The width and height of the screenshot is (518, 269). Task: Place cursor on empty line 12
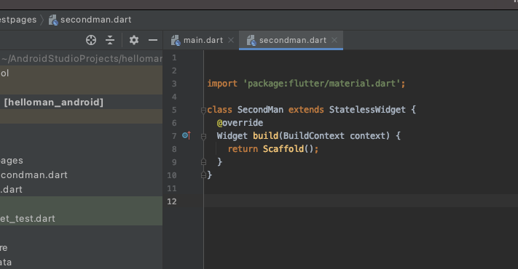[361, 201]
